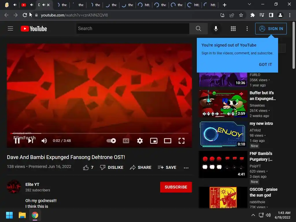
Task: Dismiss the popup with GOT IT
Action: pyautogui.click(x=265, y=64)
